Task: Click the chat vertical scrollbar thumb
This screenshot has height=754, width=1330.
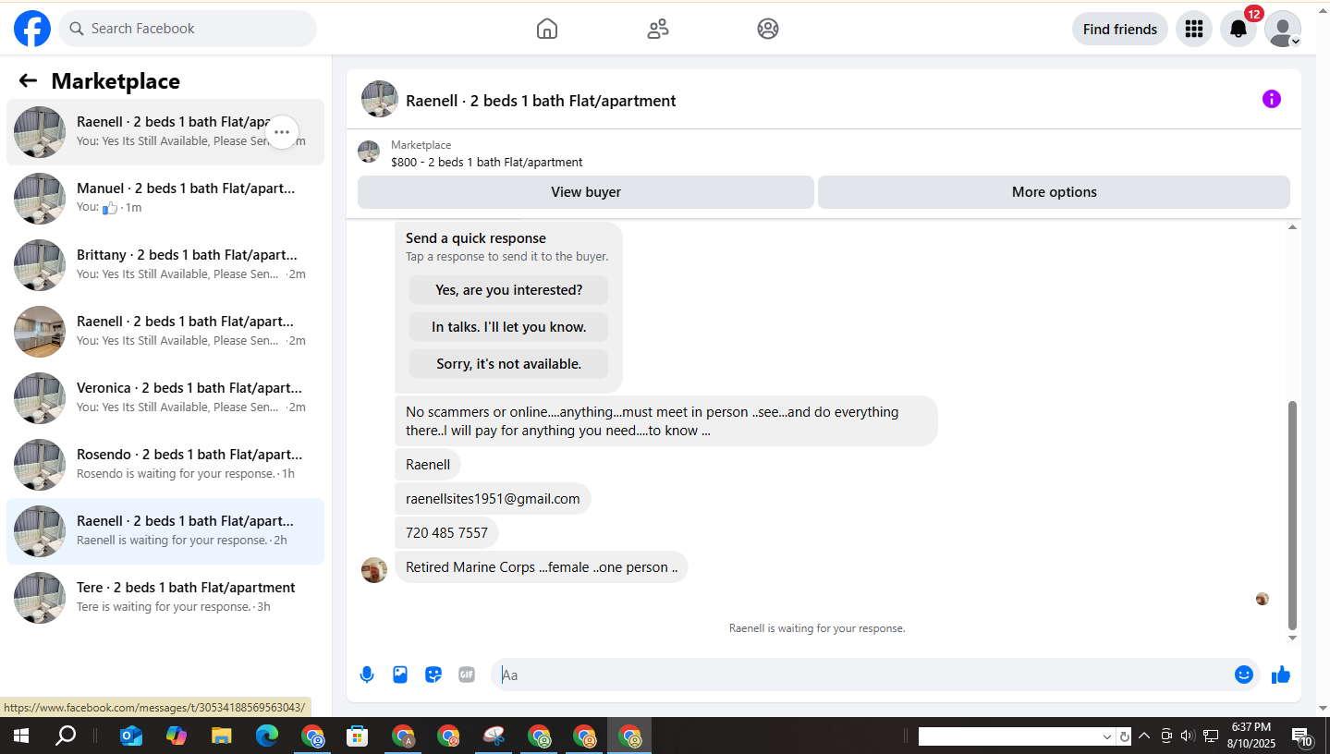Action: (1293, 515)
